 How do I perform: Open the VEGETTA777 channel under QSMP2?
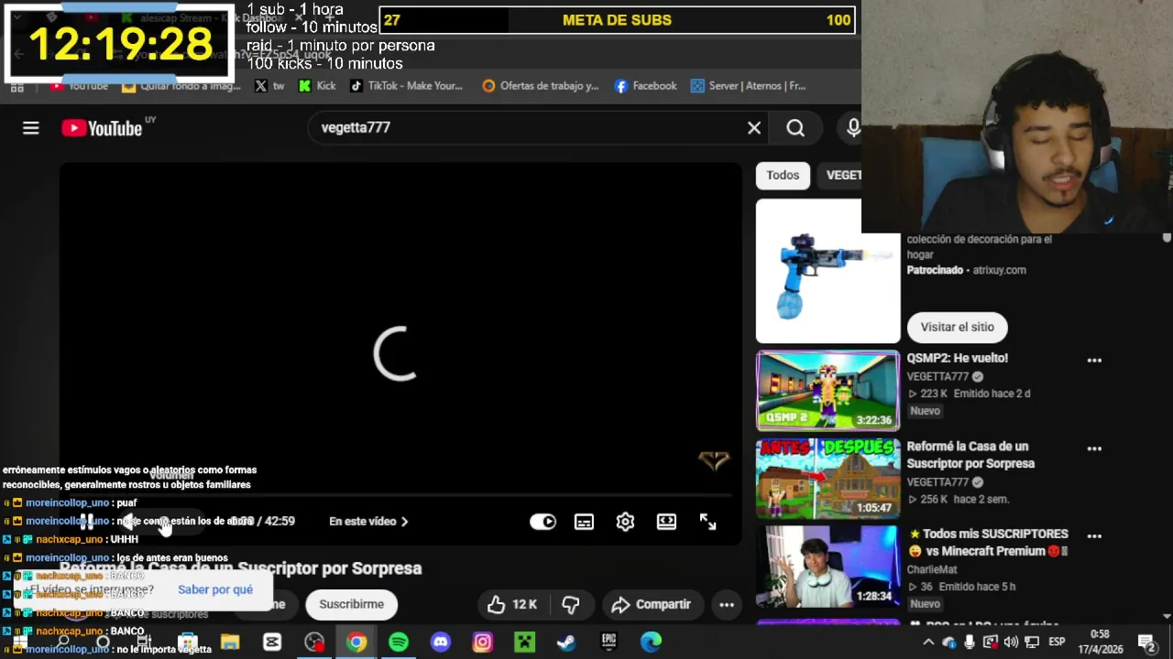[937, 376]
